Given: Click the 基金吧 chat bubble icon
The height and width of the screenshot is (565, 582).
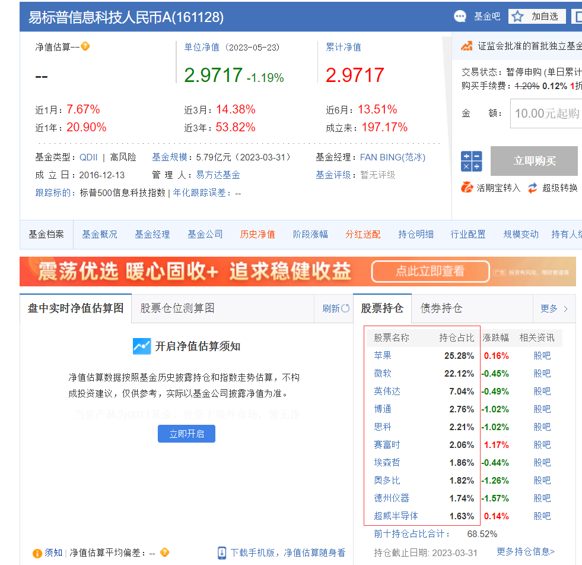Looking at the screenshot, I should (460, 16).
